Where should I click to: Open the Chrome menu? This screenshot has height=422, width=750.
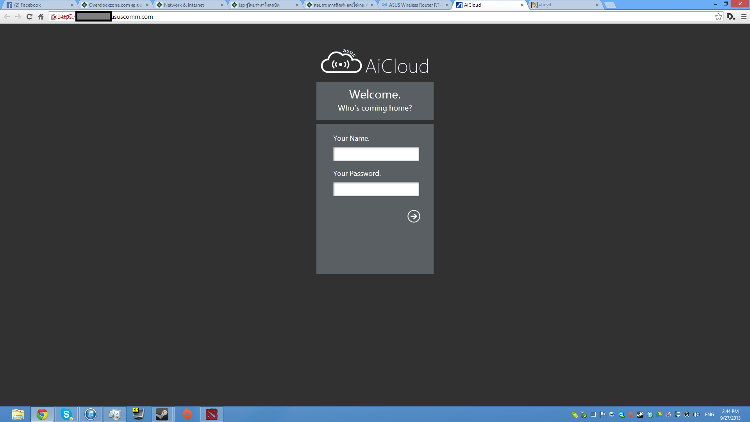pyautogui.click(x=744, y=16)
